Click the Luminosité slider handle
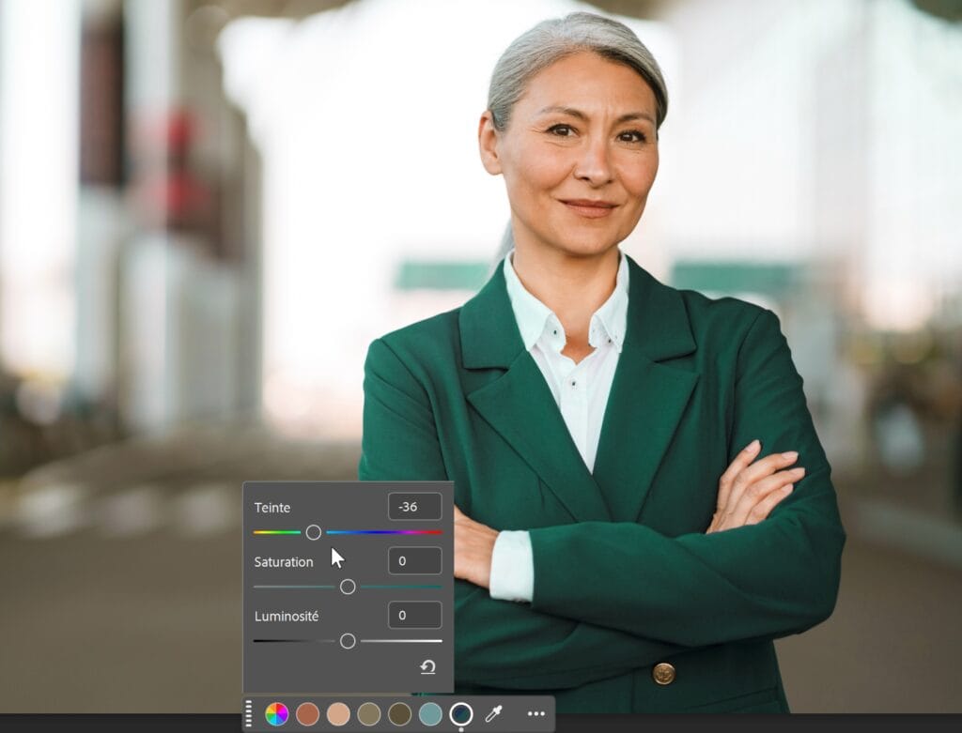The image size is (962, 733). click(349, 641)
